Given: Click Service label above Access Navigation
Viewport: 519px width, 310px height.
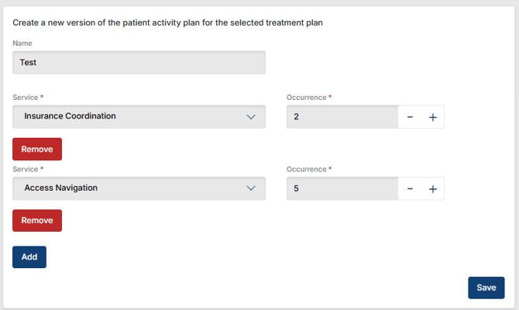Looking at the screenshot, I should (25, 169).
